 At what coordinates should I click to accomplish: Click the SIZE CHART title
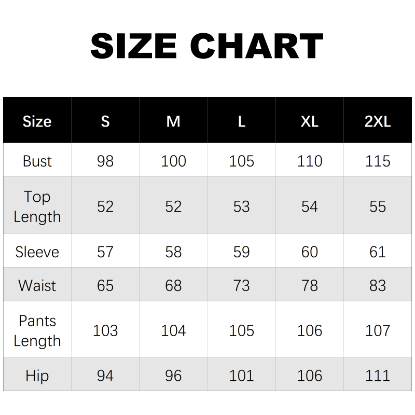tap(207, 46)
